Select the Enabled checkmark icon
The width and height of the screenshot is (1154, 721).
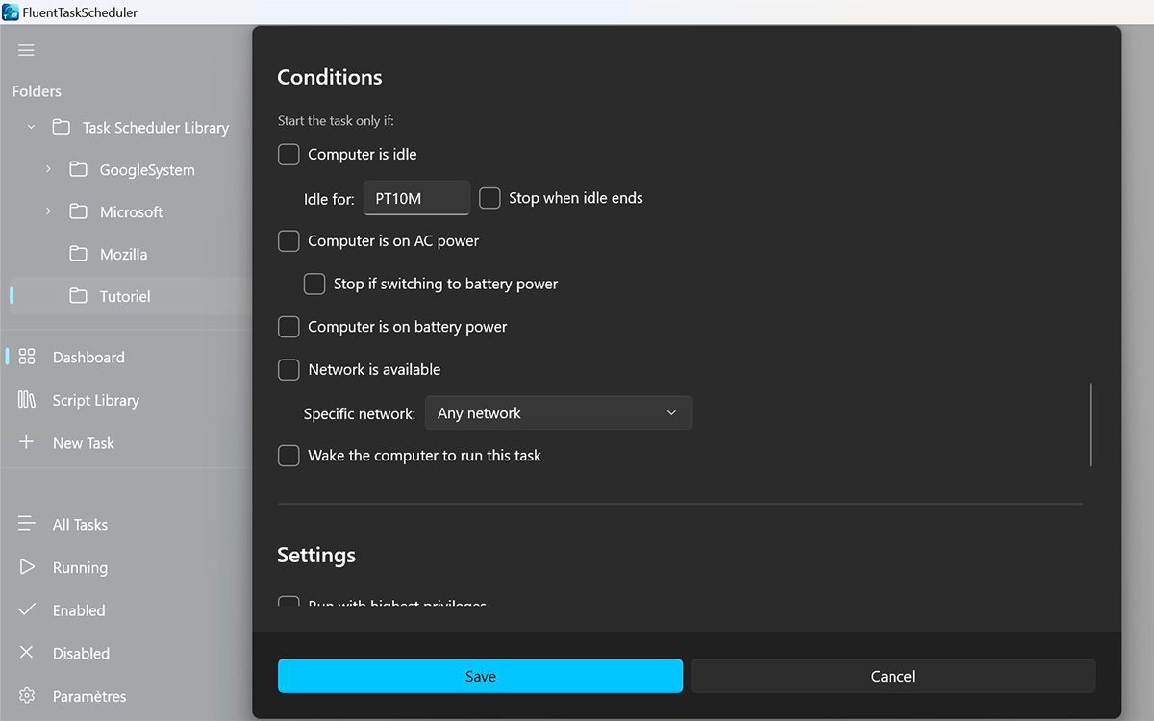click(x=27, y=609)
